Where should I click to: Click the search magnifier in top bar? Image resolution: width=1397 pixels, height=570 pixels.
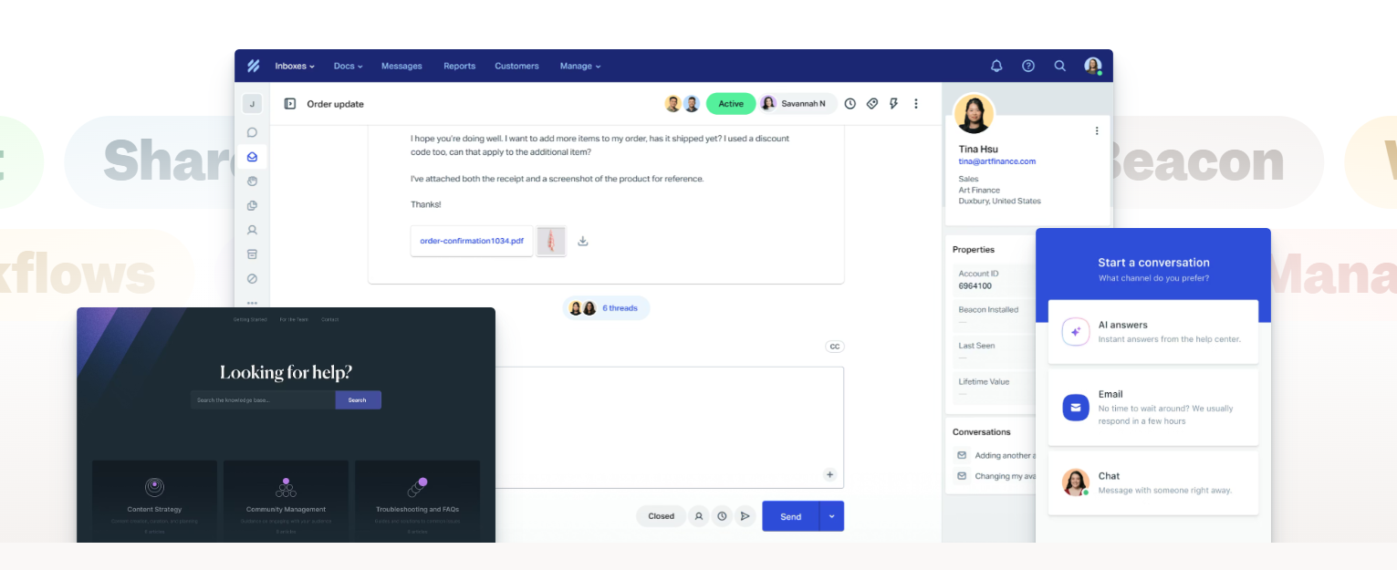(x=1059, y=66)
